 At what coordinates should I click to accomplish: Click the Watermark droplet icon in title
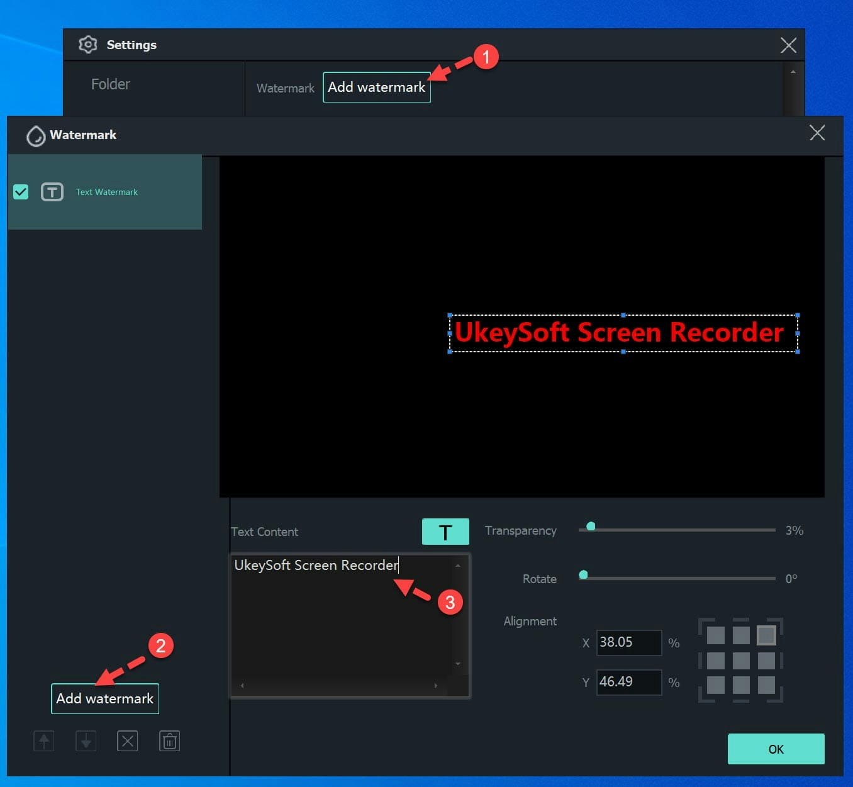(36, 135)
